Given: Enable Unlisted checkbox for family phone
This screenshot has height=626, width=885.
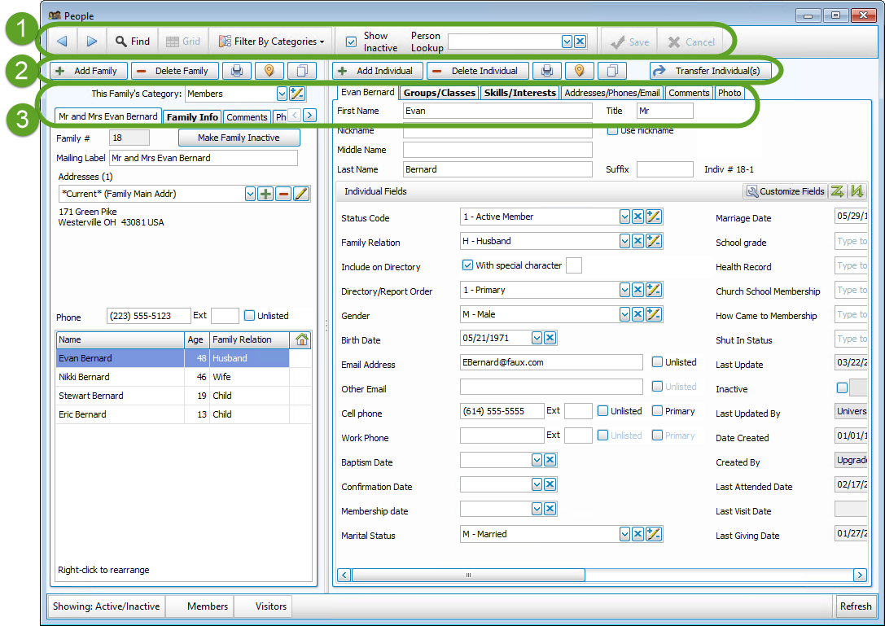Looking at the screenshot, I should point(250,316).
